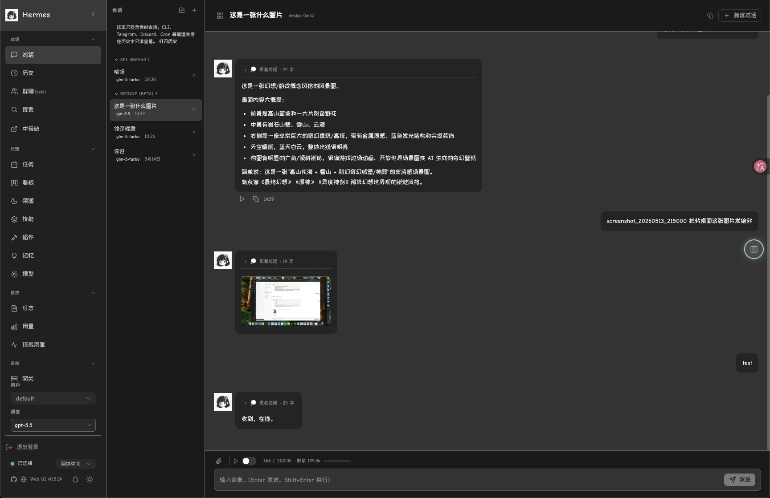
Task: Delete the 哈哈 session
Action: pyautogui.click(x=194, y=75)
